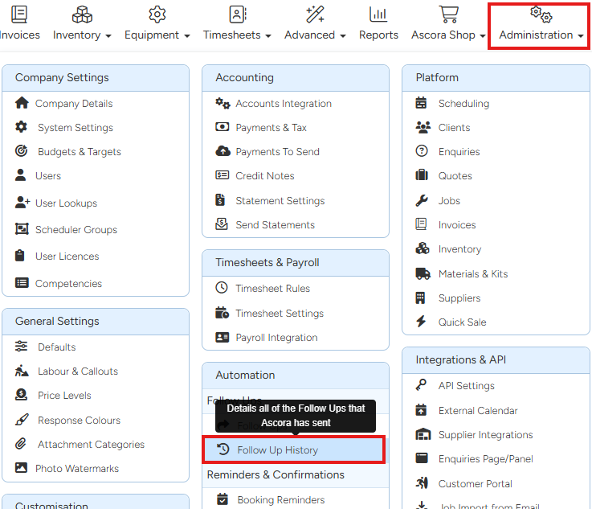Click the Response Colours paintbrush icon
This screenshot has width=592, height=509.
coord(22,420)
